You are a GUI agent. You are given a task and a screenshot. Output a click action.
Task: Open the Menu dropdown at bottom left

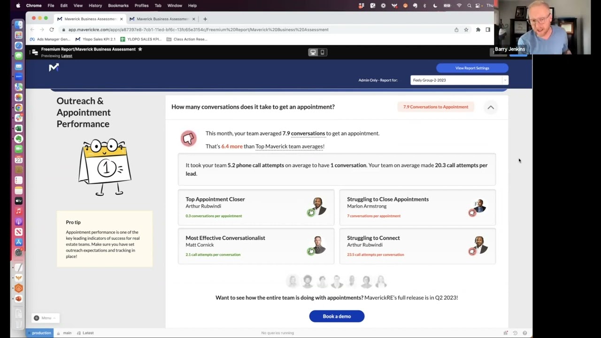(46, 318)
